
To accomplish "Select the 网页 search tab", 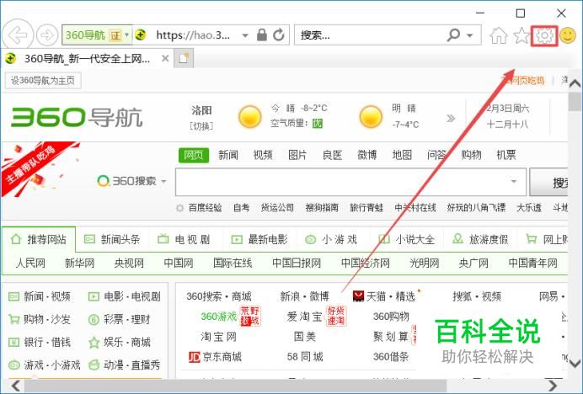I will (x=193, y=155).
